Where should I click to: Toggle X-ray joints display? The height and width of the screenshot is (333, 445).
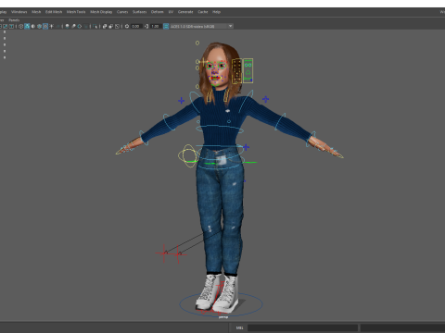117,26
